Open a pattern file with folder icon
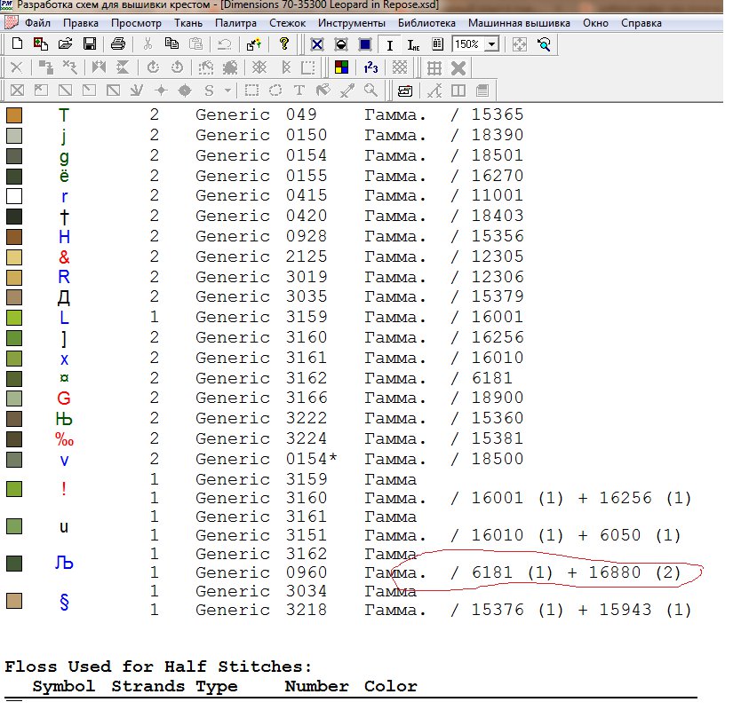The height and width of the screenshot is (710, 741). tap(65, 43)
